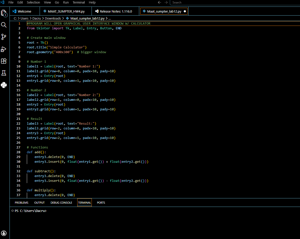The image size is (300, 239).
Task: Open the Explorer view in activity bar
Action: pos(4,13)
